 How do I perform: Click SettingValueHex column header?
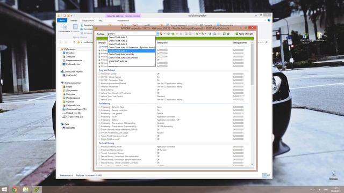tap(240, 43)
